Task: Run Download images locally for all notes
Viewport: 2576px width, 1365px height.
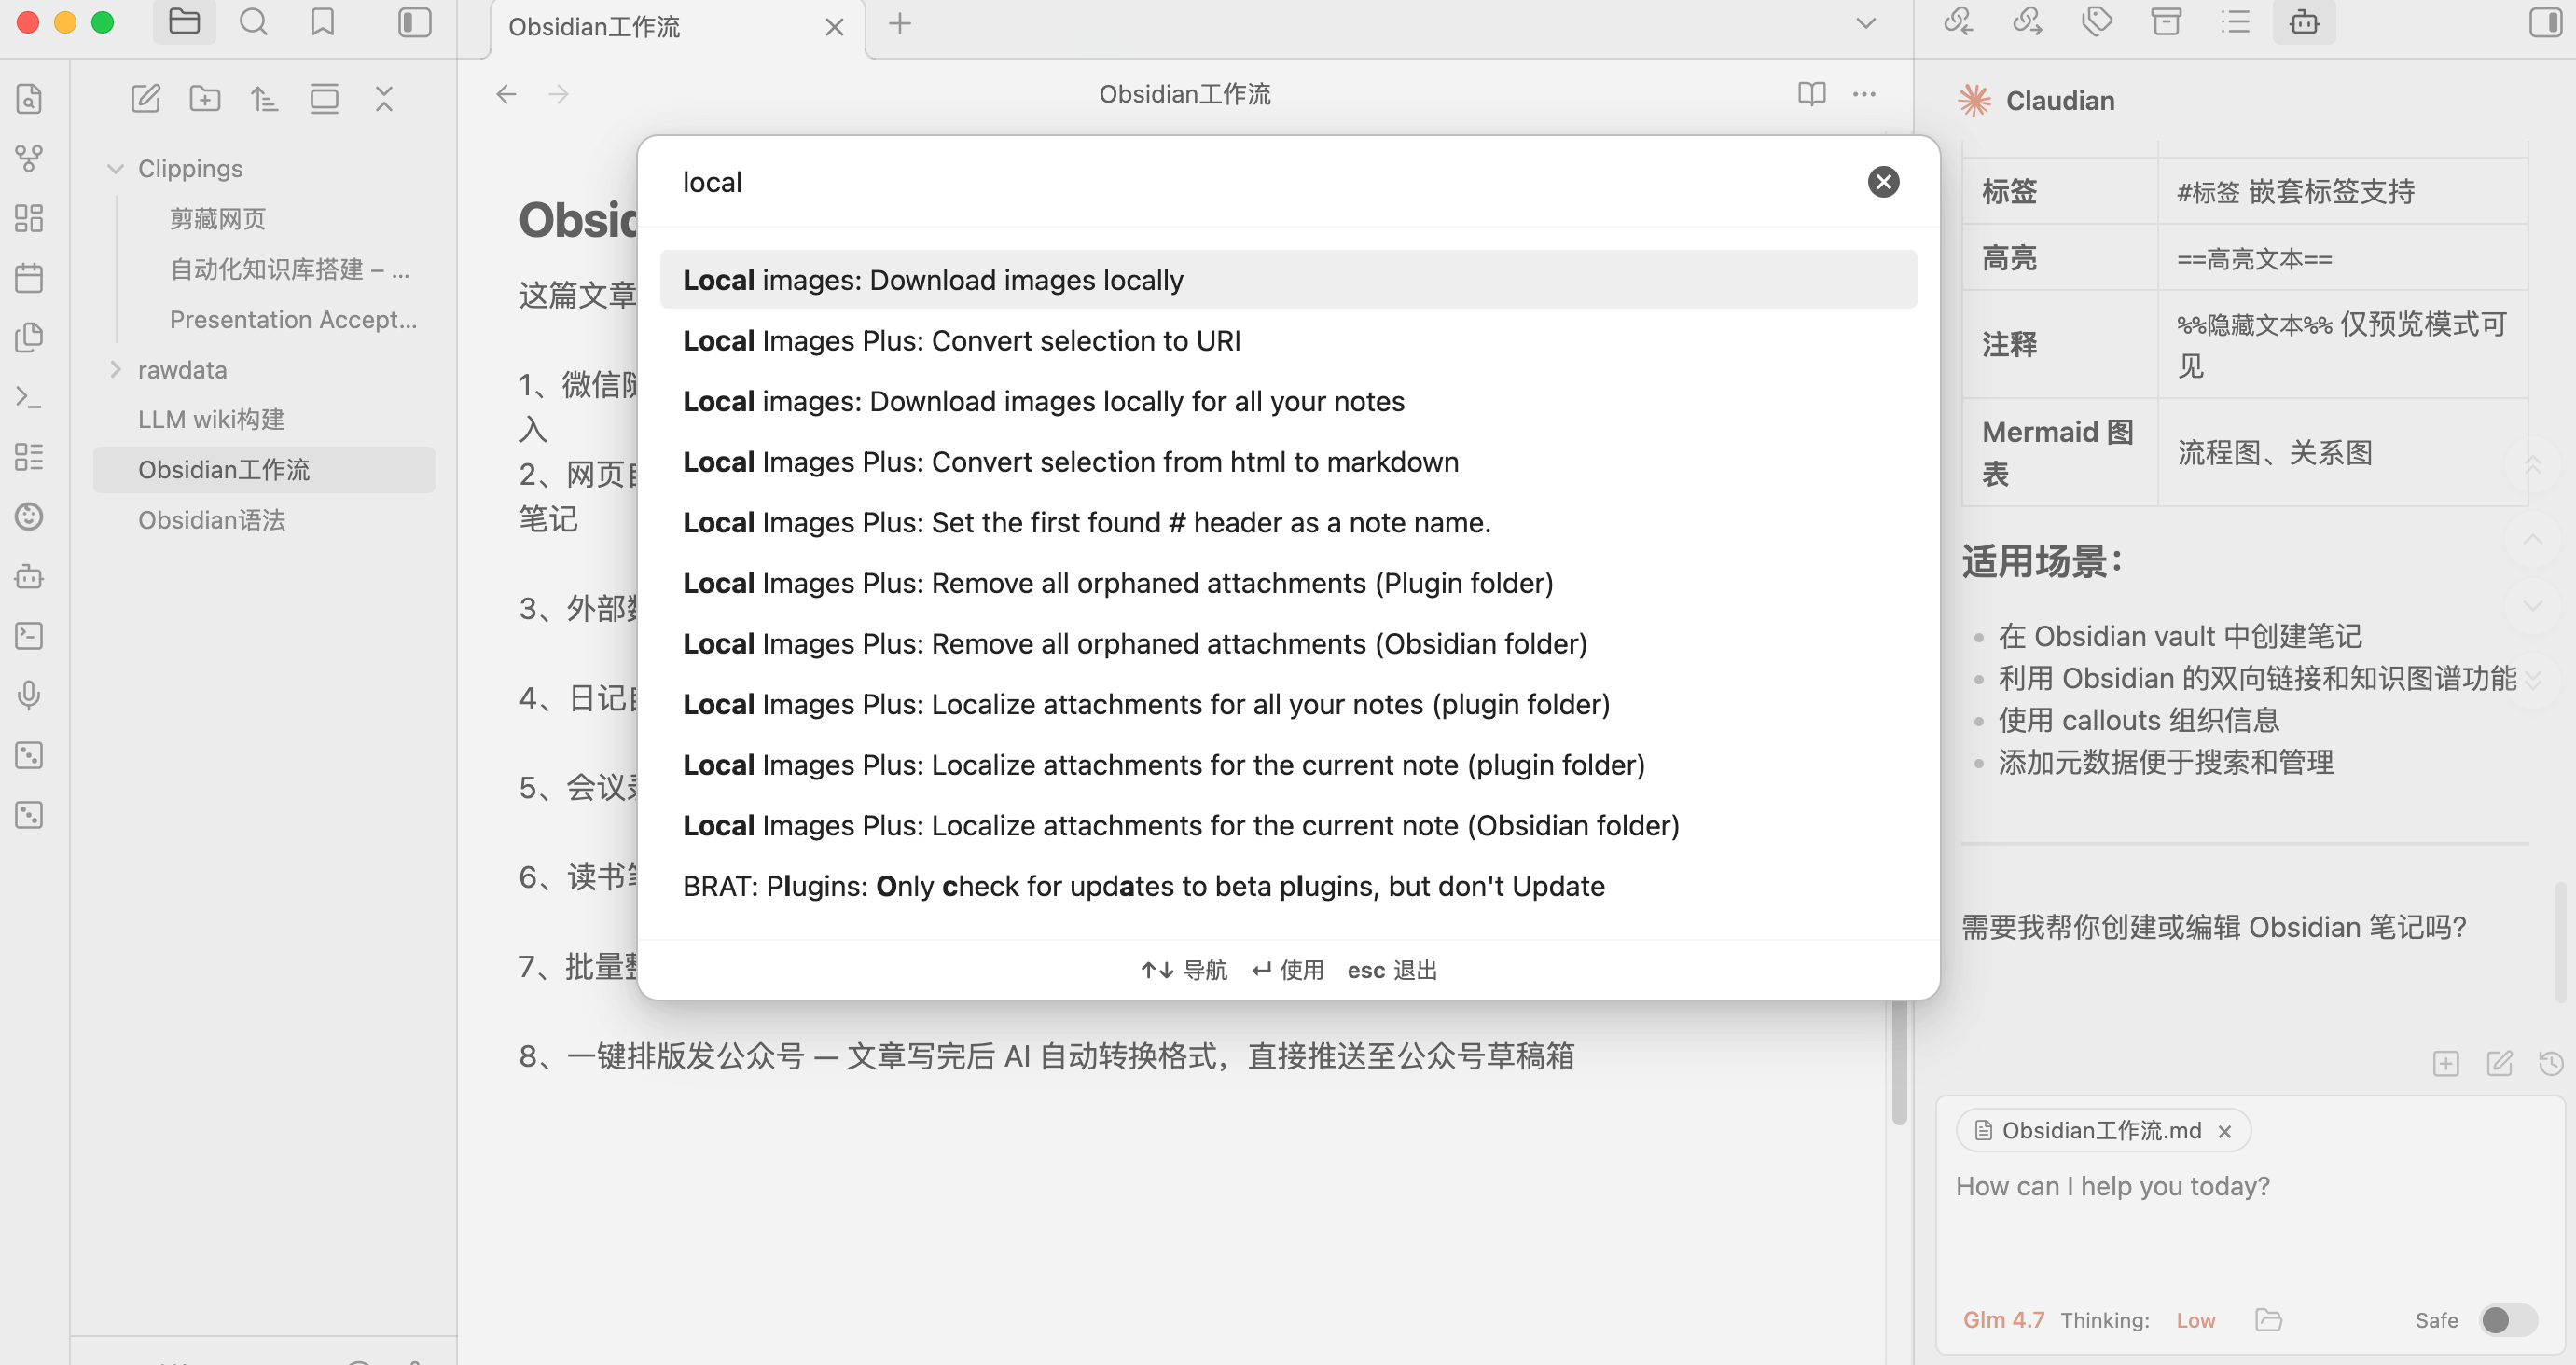Action: click(1288, 401)
